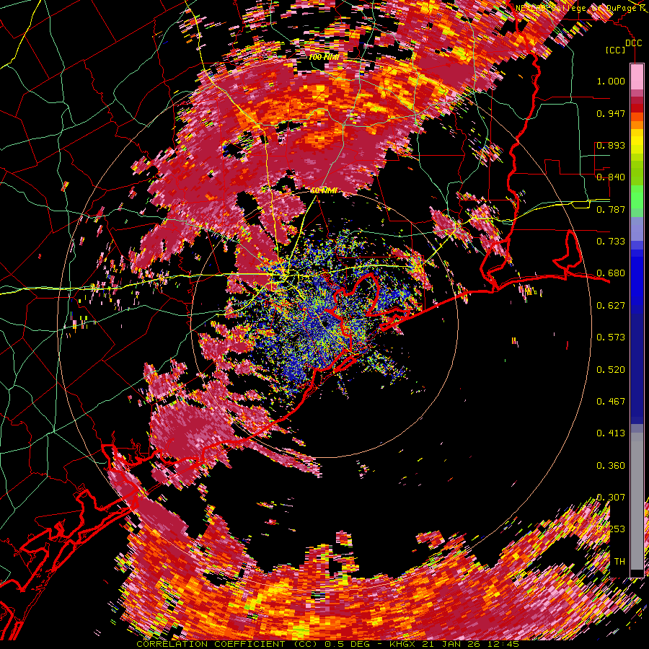
Task: Click the NEXLAB College of DuPage credit text
Action: [x=581, y=8]
